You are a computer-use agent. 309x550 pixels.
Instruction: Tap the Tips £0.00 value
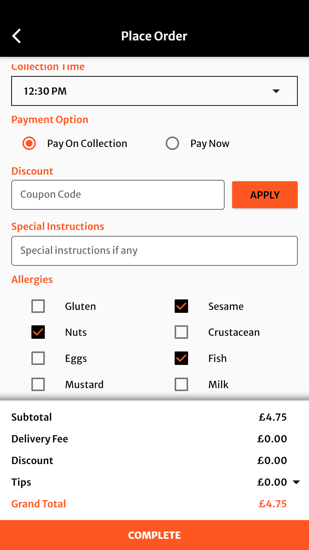coord(272,482)
